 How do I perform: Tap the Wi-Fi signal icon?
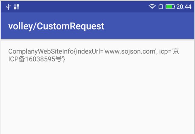[x=152, y=7]
